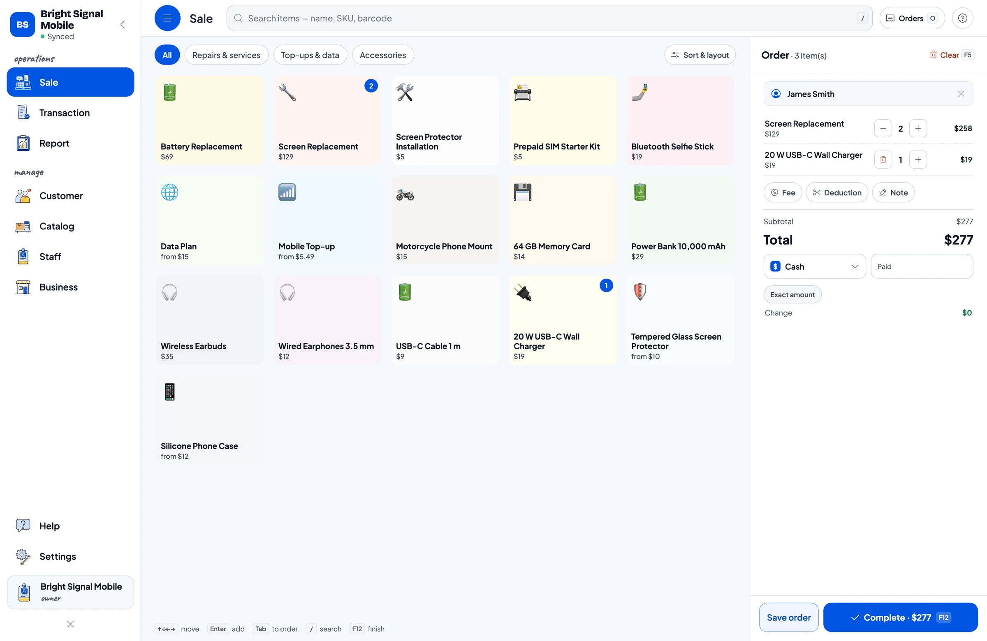The height and width of the screenshot is (641, 987).
Task: Decrease Screen Replacement quantity with minus
Action: [883, 129]
